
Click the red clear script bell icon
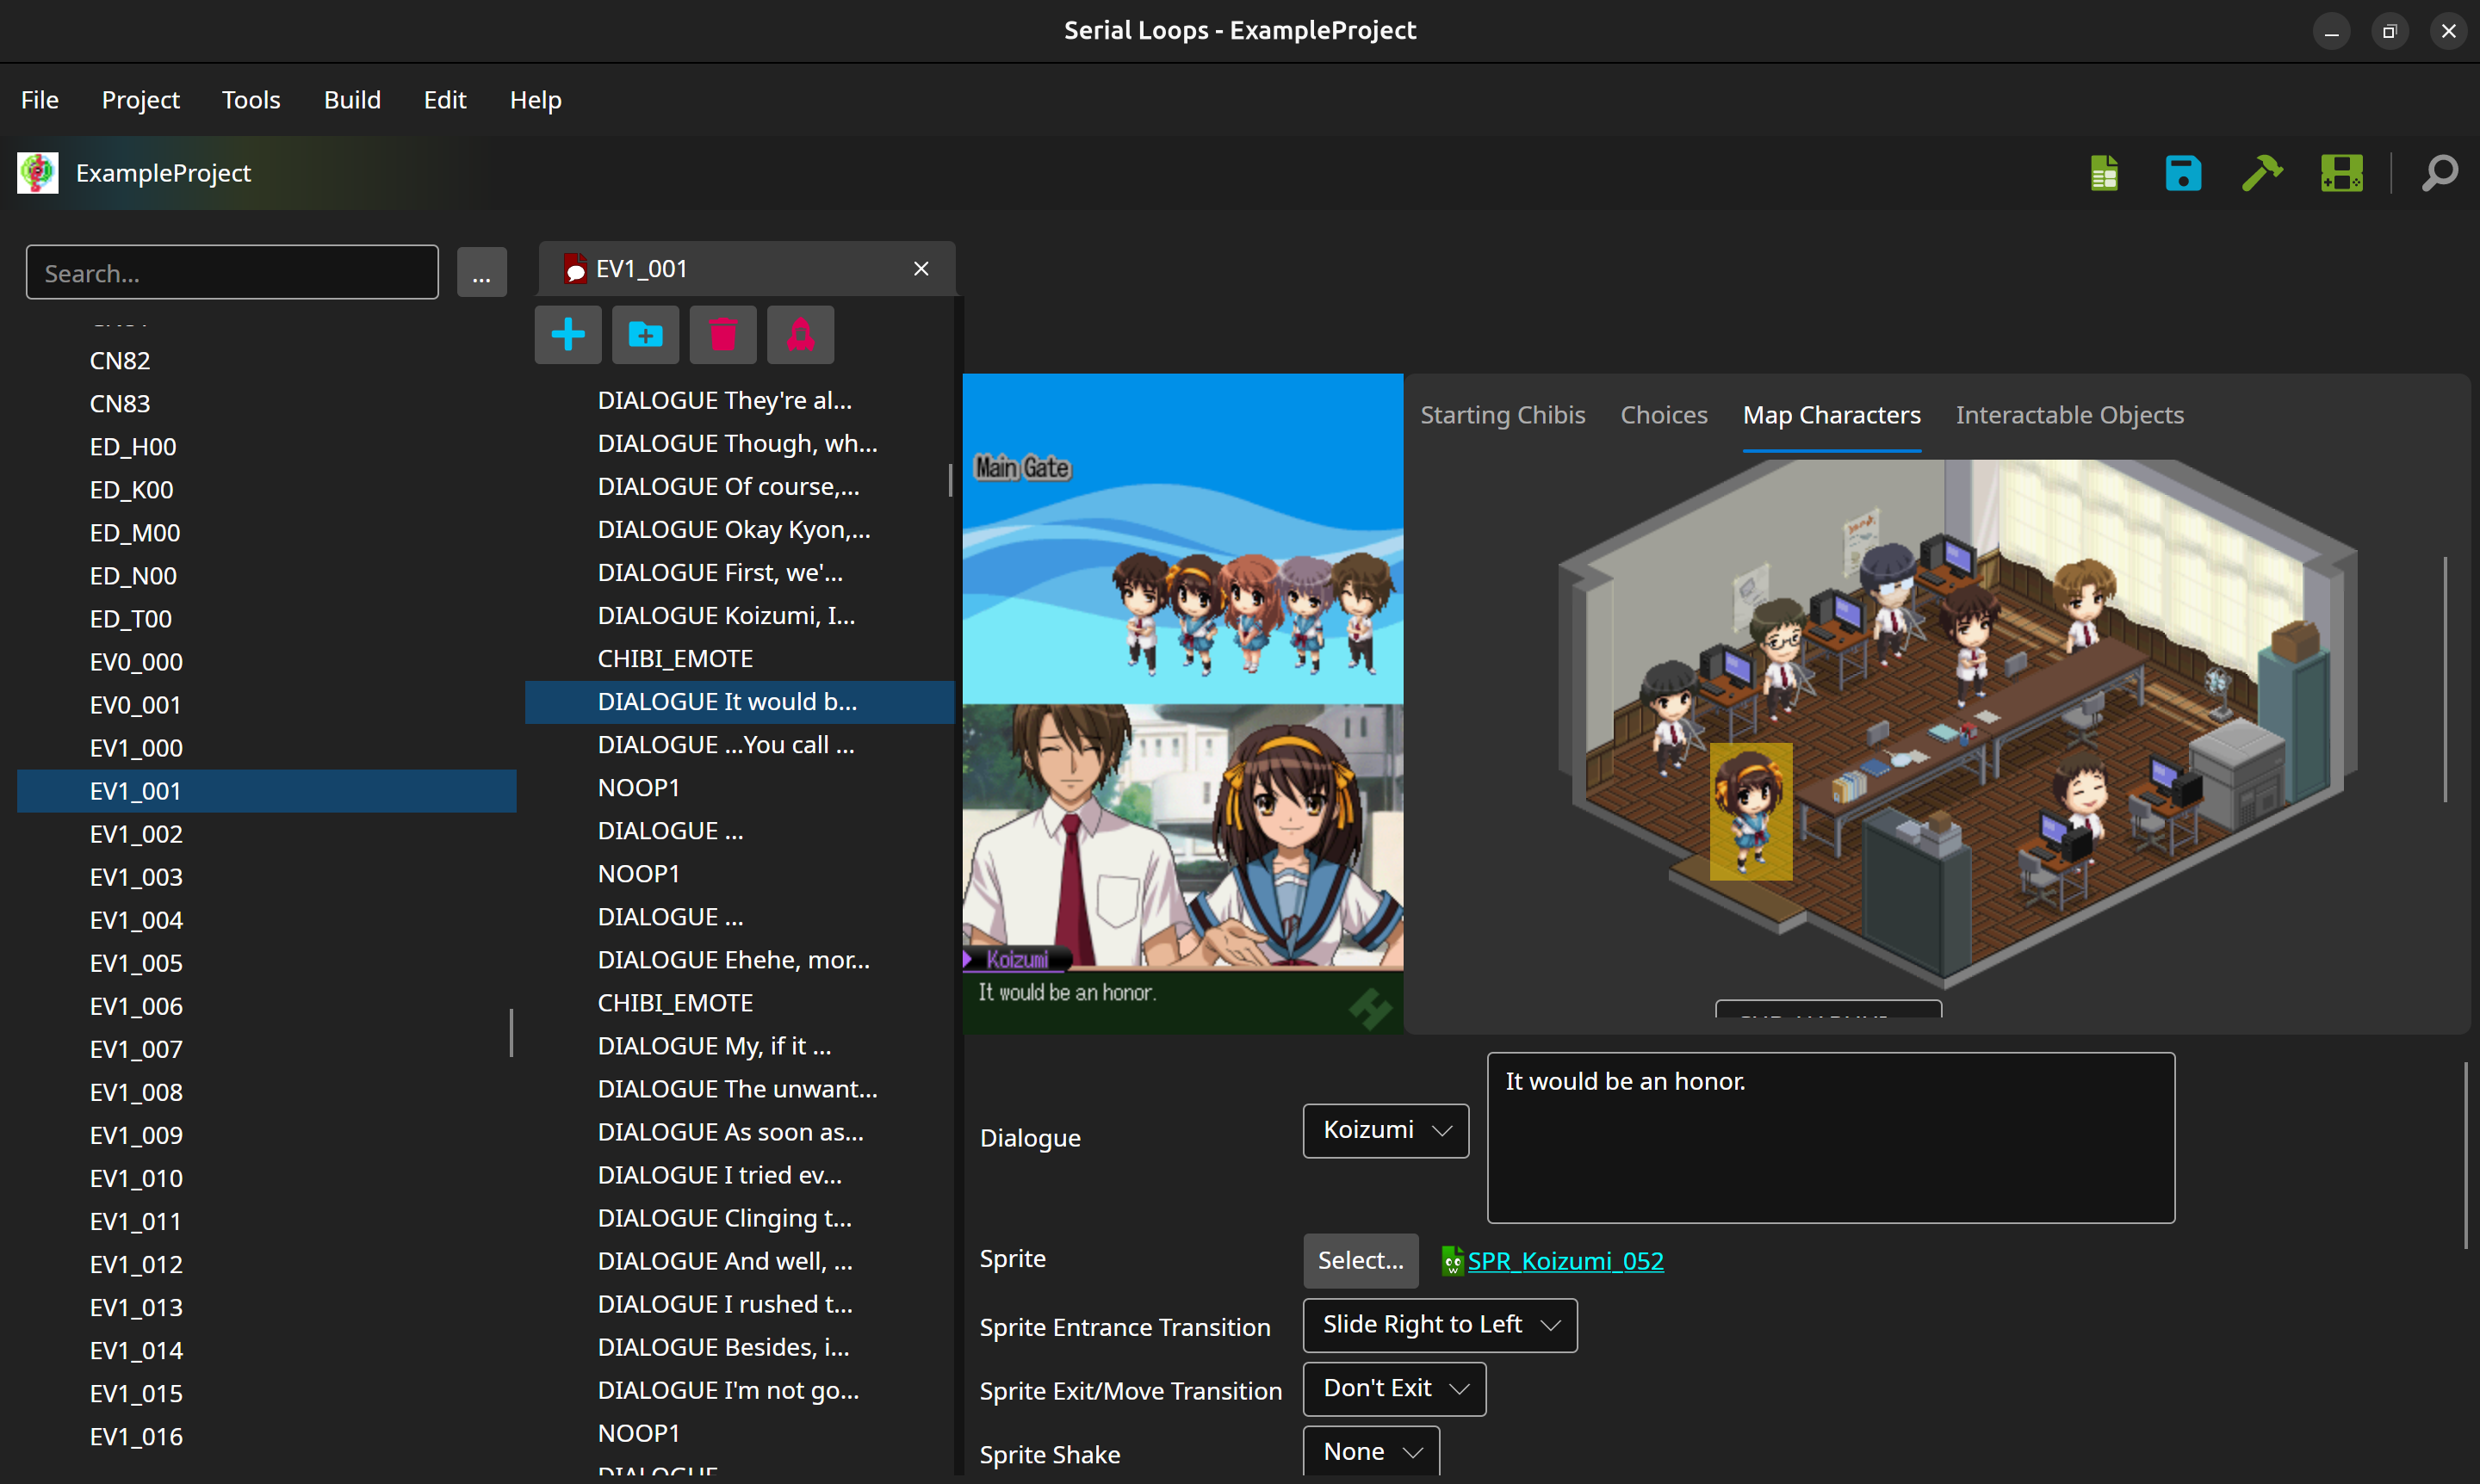tap(800, 334)
